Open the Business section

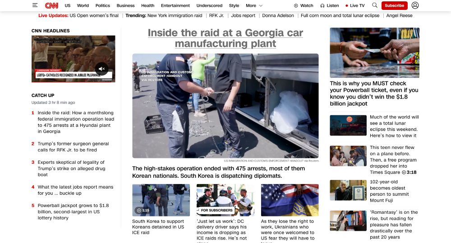[125, 5]
